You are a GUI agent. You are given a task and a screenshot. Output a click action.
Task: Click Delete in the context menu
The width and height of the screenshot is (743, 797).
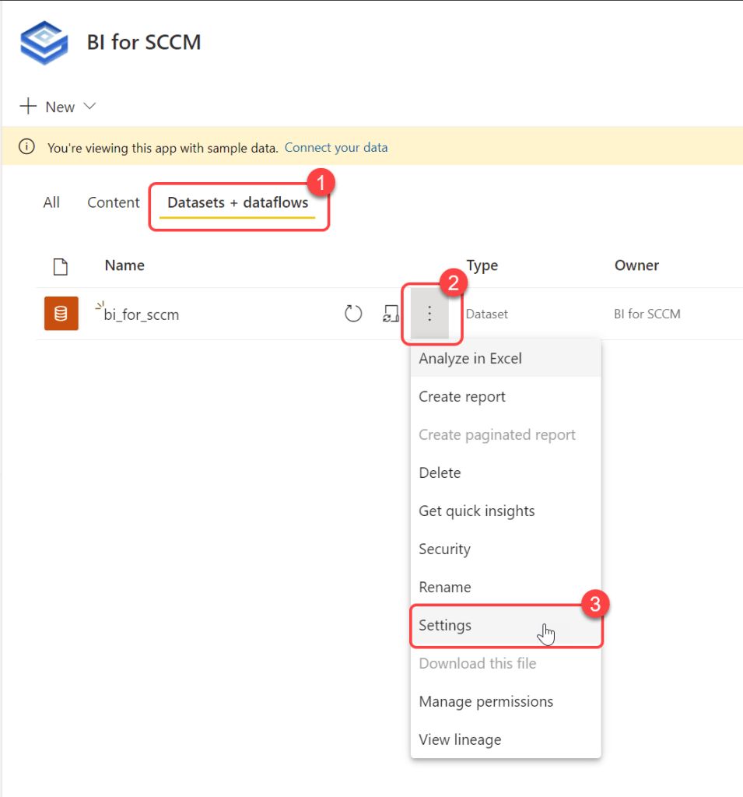pos(440,473)
